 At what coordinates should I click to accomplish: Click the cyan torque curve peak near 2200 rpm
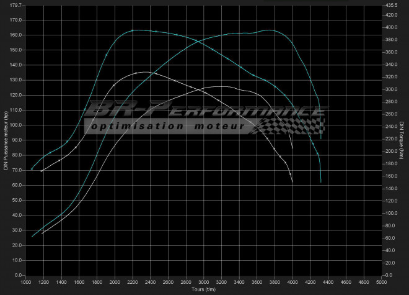pos(135,30)
